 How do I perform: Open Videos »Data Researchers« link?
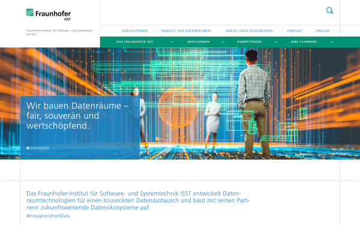(250, 31)
